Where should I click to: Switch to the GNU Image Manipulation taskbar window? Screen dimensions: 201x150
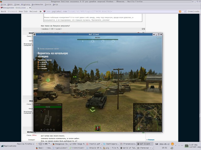(77, 144)
